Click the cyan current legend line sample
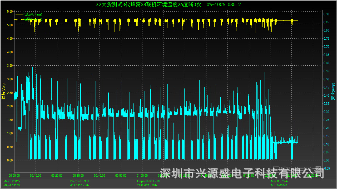Screen dimensions: 337x189 tap(19, 19)
